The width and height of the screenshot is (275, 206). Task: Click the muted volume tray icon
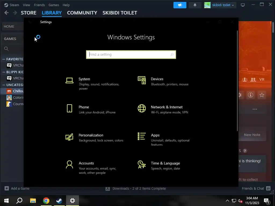(x=240, y=201)
